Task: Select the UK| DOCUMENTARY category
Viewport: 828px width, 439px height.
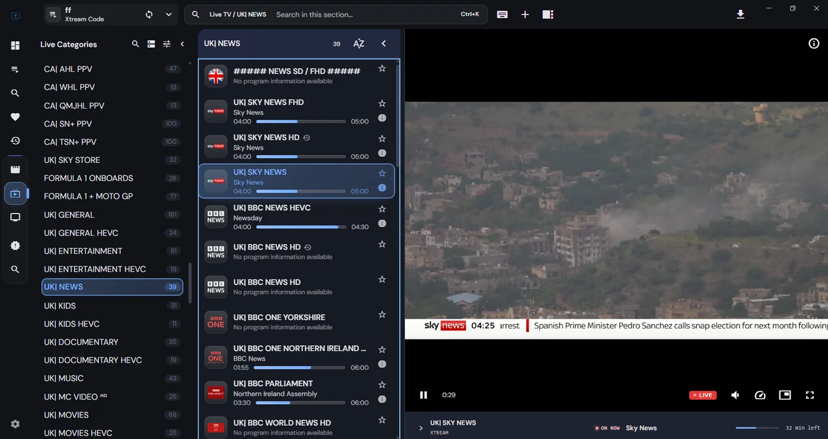Action: pos(112,342)
